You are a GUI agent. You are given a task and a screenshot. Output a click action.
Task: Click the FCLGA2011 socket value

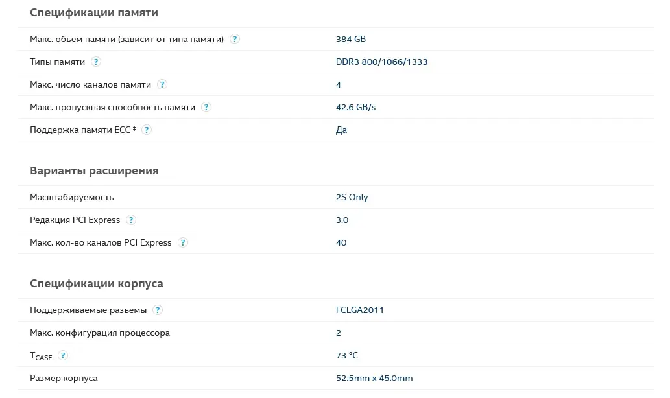[359, 310]
